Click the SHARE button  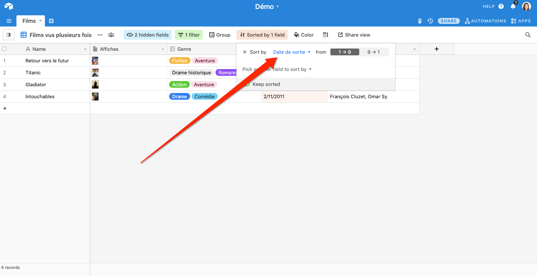coord(449,21)
